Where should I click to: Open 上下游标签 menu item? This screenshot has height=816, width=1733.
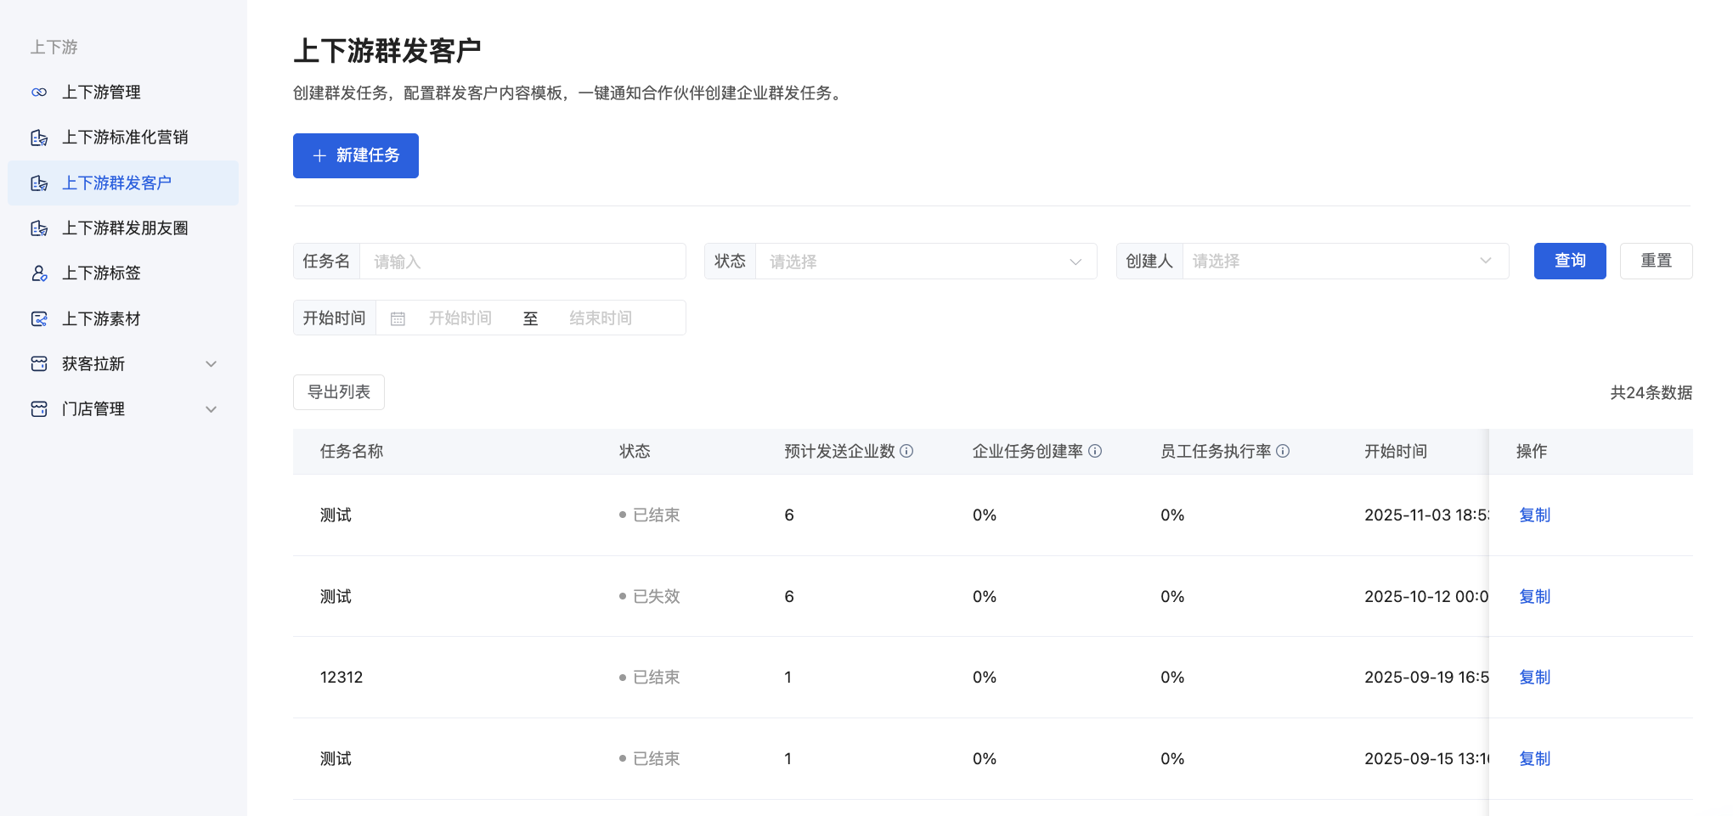(x=123, y=273)
